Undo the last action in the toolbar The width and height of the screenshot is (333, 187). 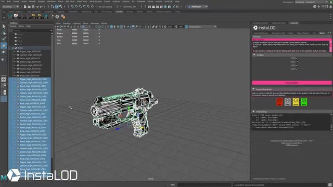[37, 7]
